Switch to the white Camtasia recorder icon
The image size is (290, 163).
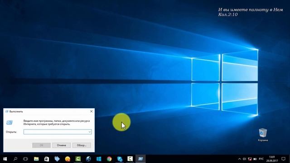point(130,159)
